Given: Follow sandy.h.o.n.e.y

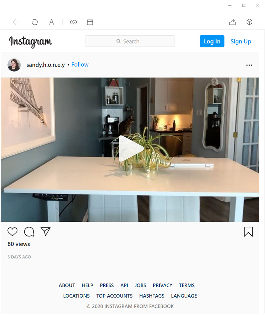Looking at the screenshot, I should tap(80, 65).
